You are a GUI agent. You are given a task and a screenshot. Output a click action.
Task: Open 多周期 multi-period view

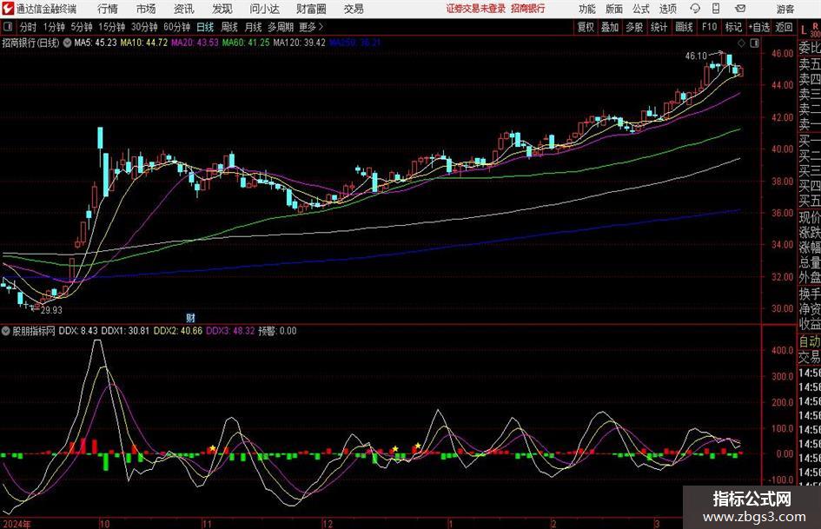tap(281, 27)
